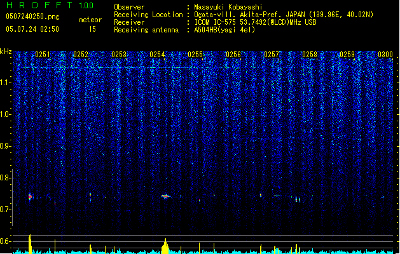The height and width of the screenshot is (254, 400).
Task: Click the 1.1 kHz axis label
Action: click(6, 83)
